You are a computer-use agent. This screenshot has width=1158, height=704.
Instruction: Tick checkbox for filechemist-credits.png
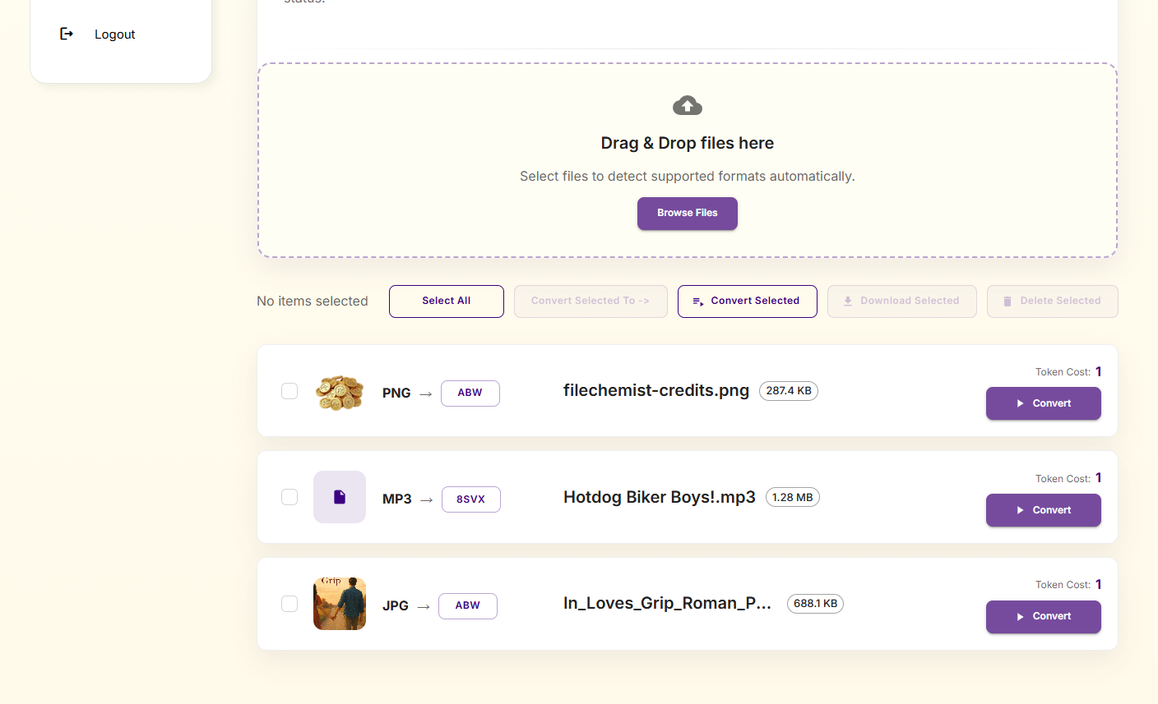[x=289, y=391]
